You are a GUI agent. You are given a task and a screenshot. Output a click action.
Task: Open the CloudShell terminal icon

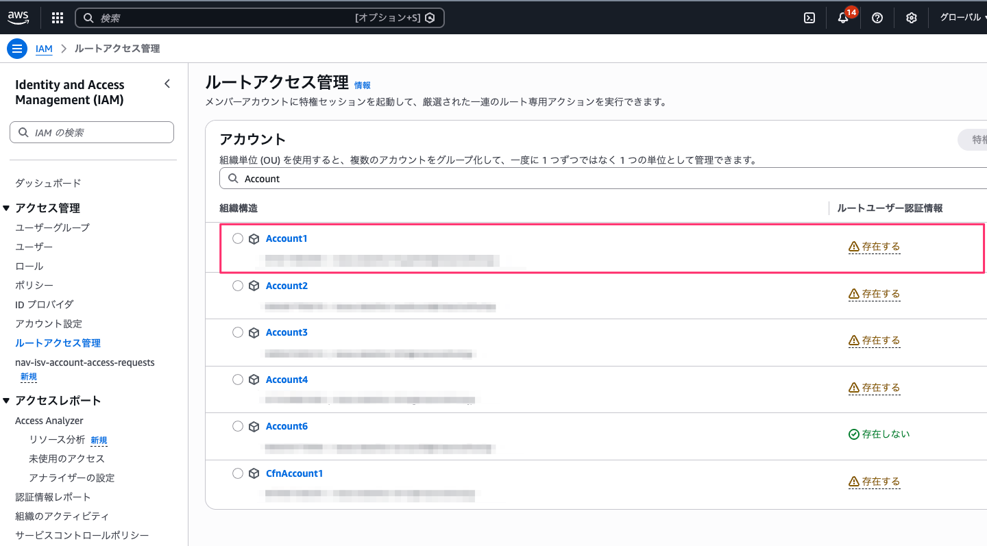(x=809, y=18)
